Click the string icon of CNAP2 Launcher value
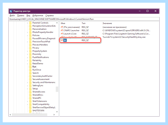The image size is (168, 125). point(62,30)
